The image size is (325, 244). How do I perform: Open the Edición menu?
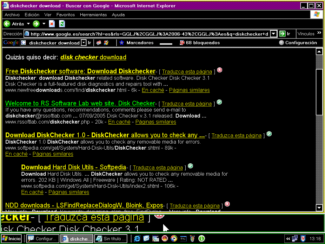32,15
